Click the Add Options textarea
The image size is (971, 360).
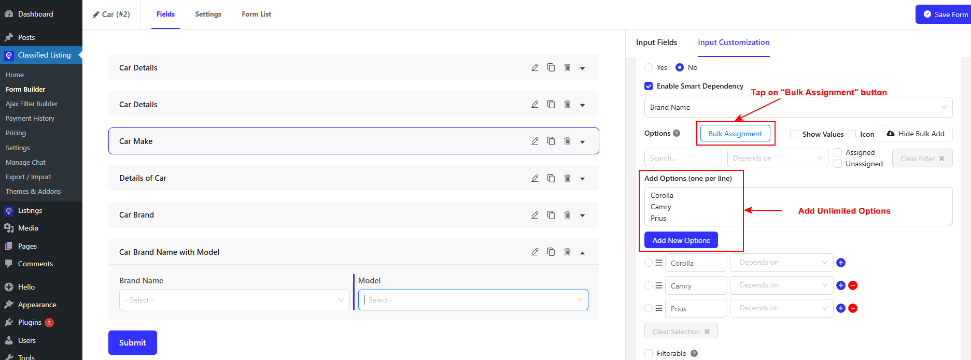pos(798,207)
